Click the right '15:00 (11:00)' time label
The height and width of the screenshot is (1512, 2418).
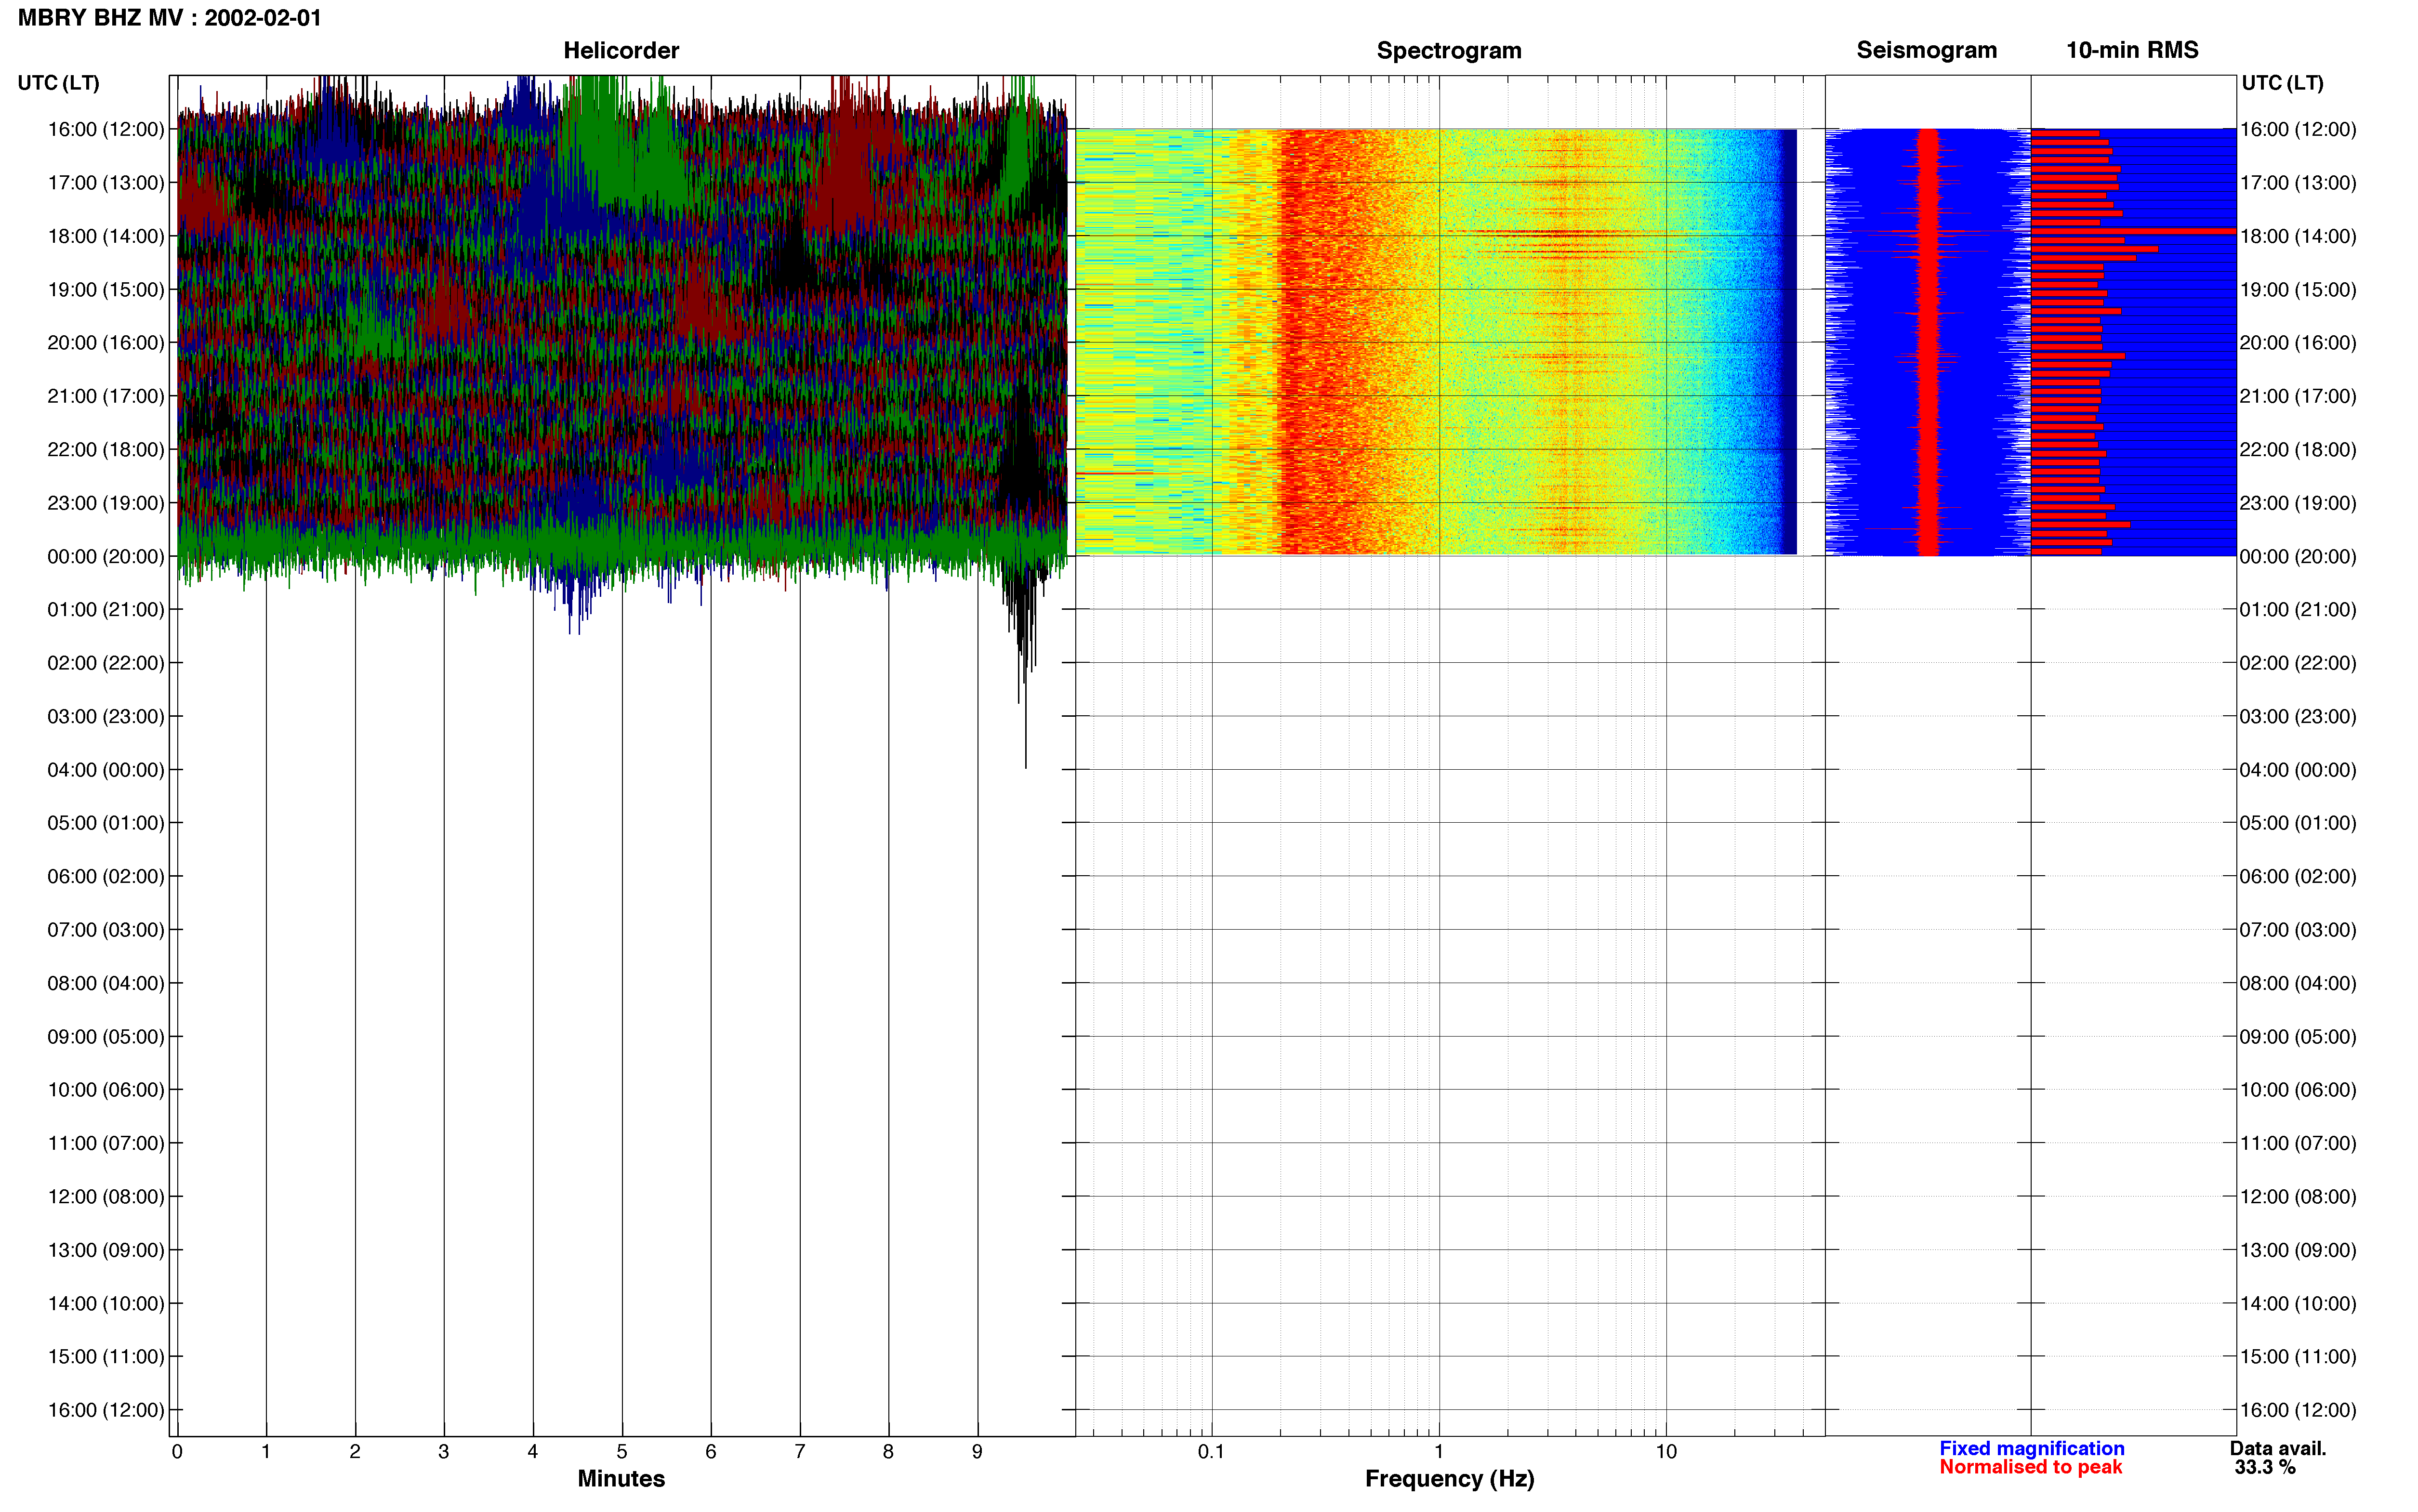[x=2298, y=1356]
